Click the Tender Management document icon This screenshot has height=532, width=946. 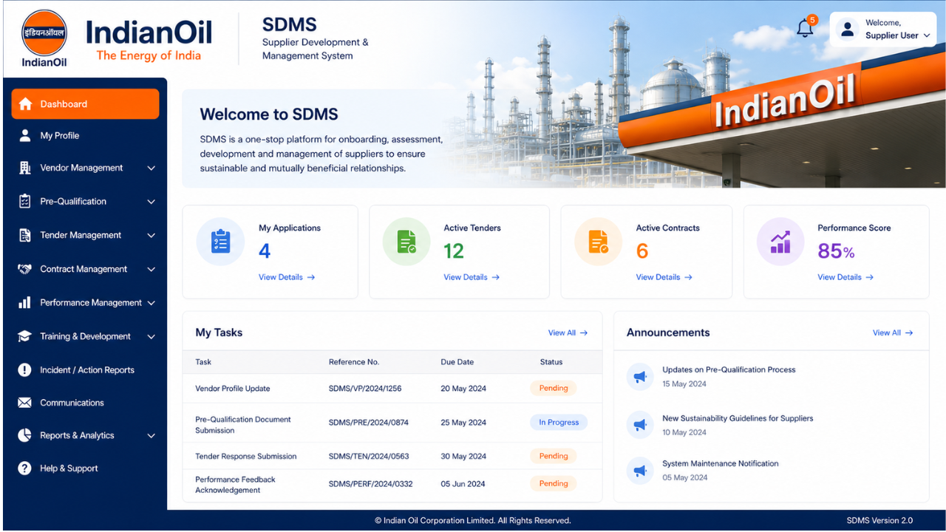(x=25, y=235)
